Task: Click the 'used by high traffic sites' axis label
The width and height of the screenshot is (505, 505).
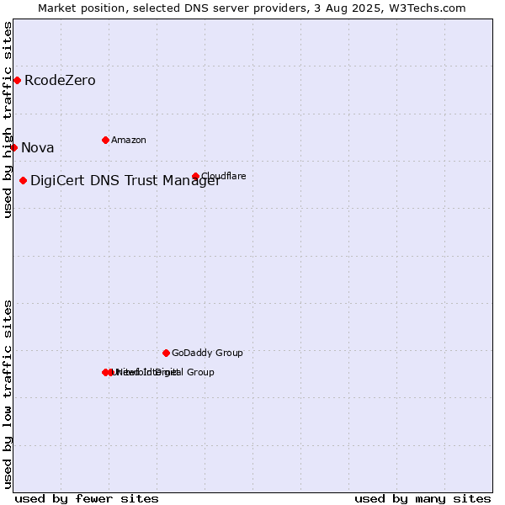Action: tap(7, 120)
